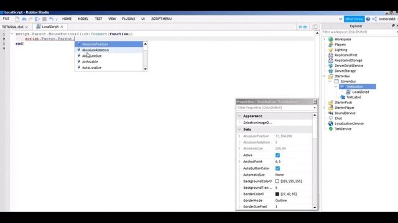Viewport: 398px width, 223px height.
Task: Click the ServerScriptService icon in Explorer
Action: click(x=330, y=66)
